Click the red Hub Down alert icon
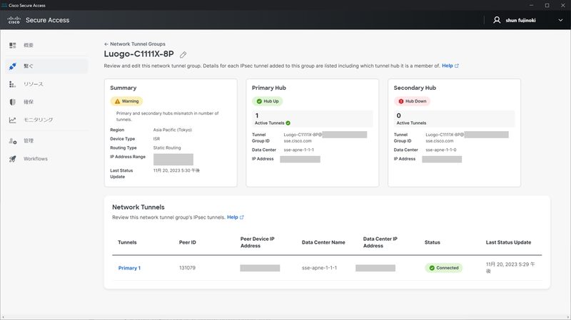 [x=401, y=101]
